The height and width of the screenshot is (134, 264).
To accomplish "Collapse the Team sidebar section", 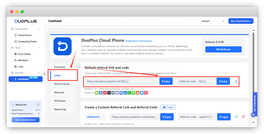I will [39, 48].
